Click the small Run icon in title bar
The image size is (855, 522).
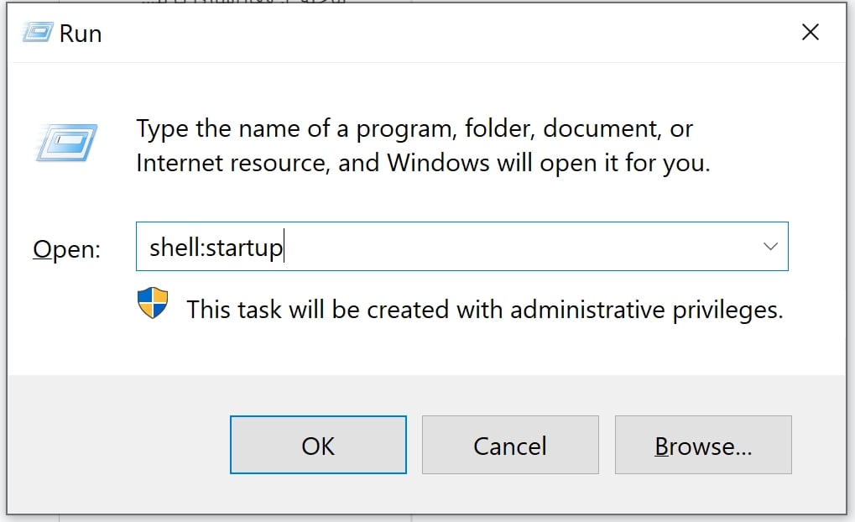(x=37, y=33)
